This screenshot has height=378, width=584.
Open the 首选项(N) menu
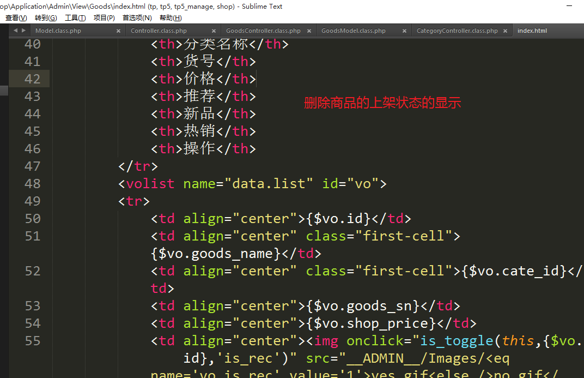(137, 18)
